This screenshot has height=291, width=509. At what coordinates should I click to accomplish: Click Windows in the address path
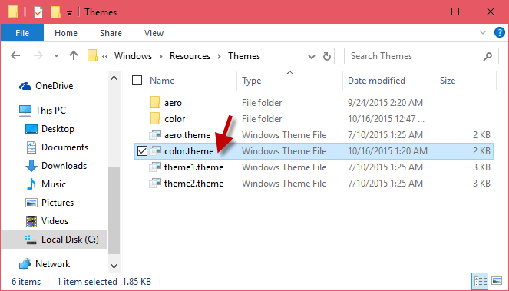(133, 56)
